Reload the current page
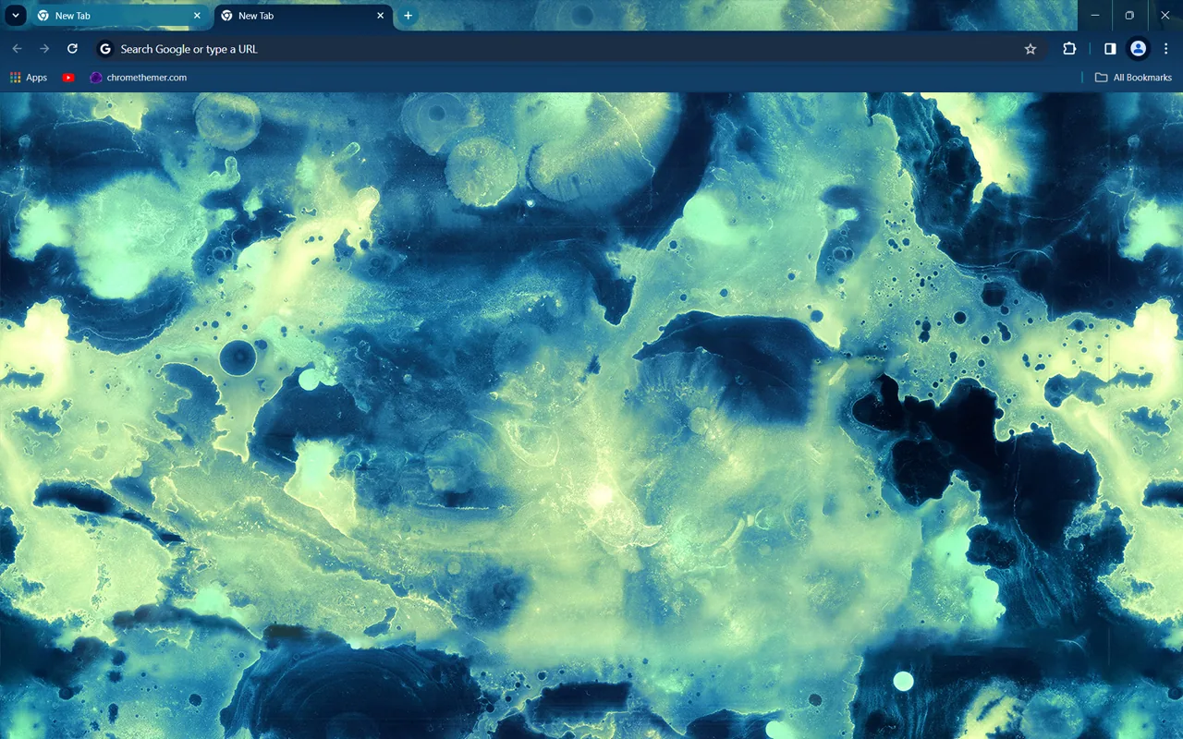Screen dimensions: 1183x739 click(72, 49)
